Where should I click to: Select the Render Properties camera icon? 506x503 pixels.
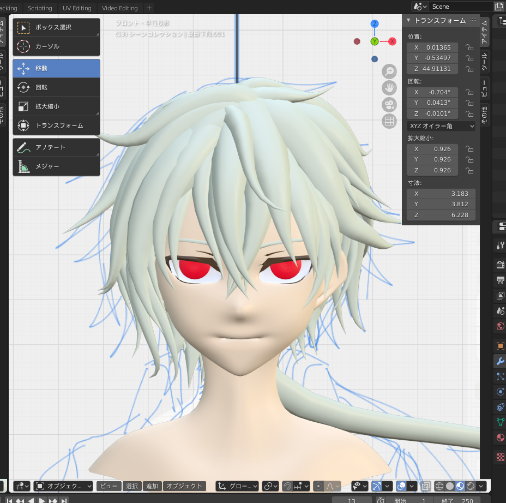click(499, 265)
